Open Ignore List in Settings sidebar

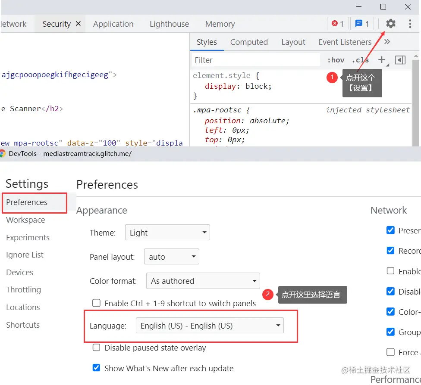25,255
